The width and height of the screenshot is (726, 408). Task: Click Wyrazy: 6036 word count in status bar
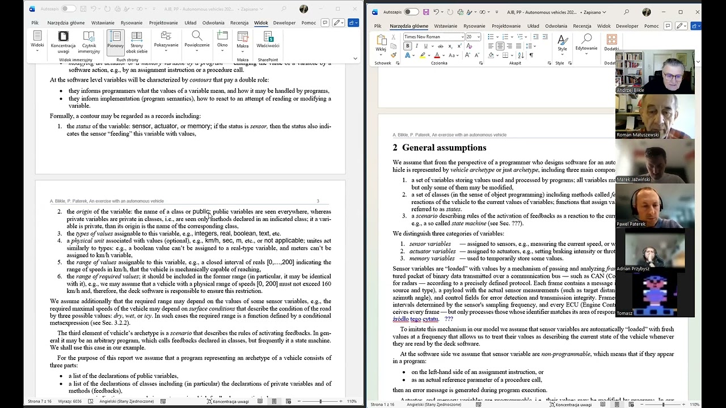[x=69, y=401]
